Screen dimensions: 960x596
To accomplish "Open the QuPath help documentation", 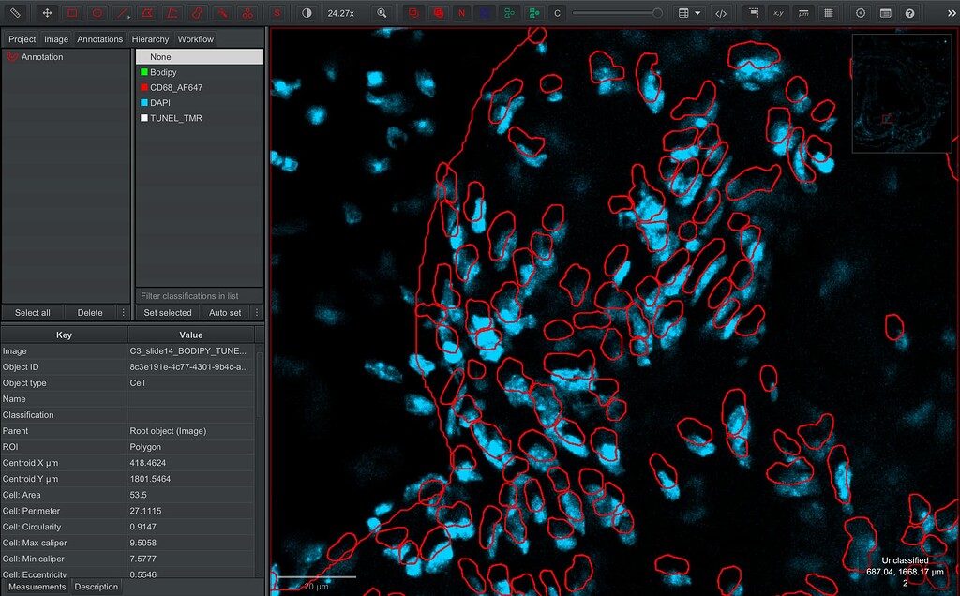I will pos(910,12).
